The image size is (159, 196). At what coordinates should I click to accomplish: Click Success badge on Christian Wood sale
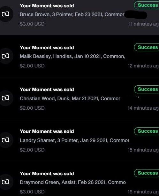[147, 89]
